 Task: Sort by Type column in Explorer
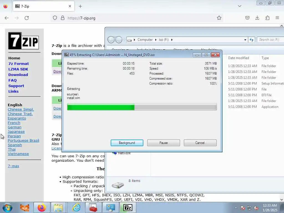265,58
